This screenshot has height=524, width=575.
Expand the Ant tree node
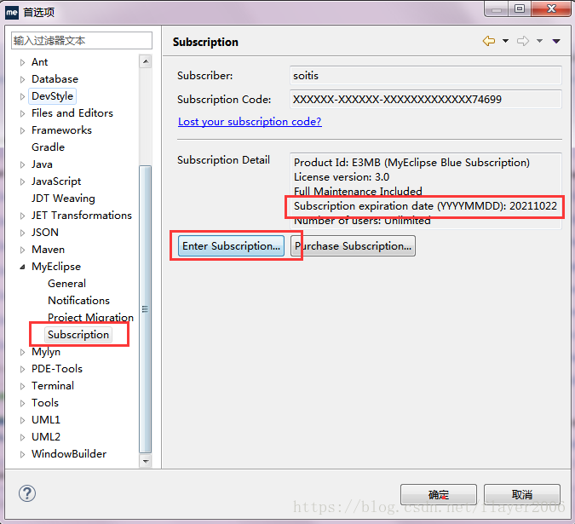(x=22, y=62)
